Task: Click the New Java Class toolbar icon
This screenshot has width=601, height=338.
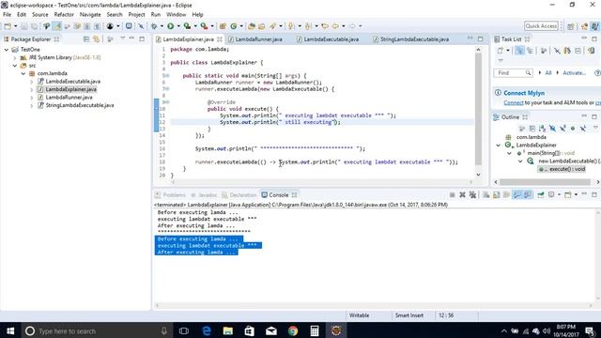Action: pos(234,26)
